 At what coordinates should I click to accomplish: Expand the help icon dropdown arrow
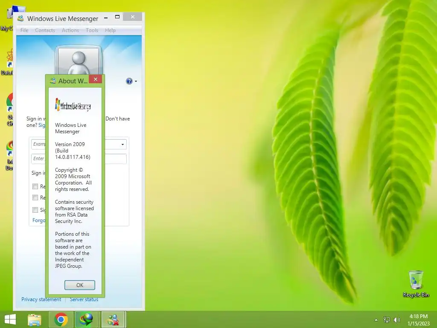[136, 82]
